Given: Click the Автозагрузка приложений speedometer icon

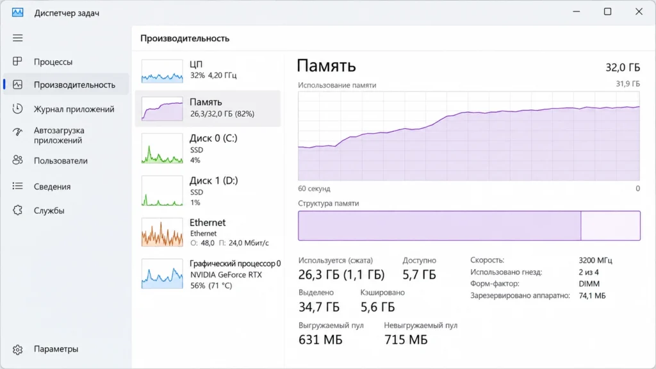Looking at the screenshot, I should point(17,132).
